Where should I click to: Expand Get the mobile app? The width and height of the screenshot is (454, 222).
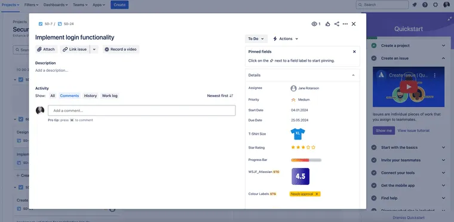coord(443,185)
